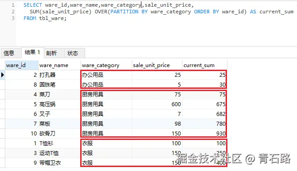This screenshot has height=171, width=297.
Task: Click the PARTITION keyword in editor
Action: [x=124, y=12]
